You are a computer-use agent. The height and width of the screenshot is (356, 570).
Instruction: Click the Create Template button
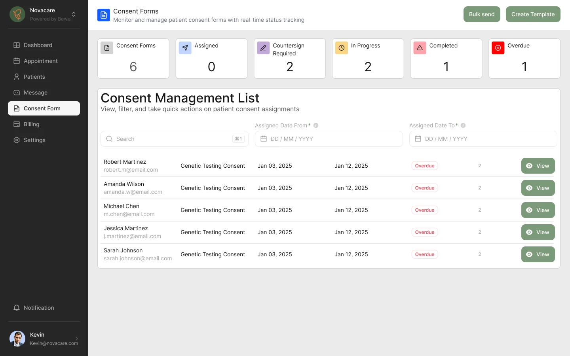tap(533, 14)
